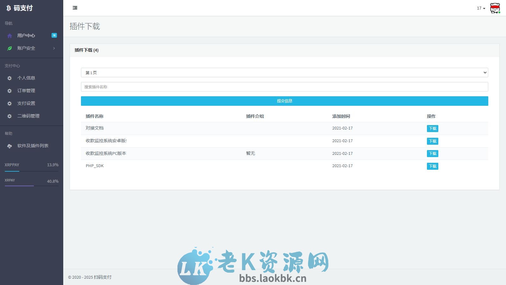The width and height of the screenshot is (506, 285).
Task: Open the 用户中心 menu item
Action: click(x=27, y=35)
